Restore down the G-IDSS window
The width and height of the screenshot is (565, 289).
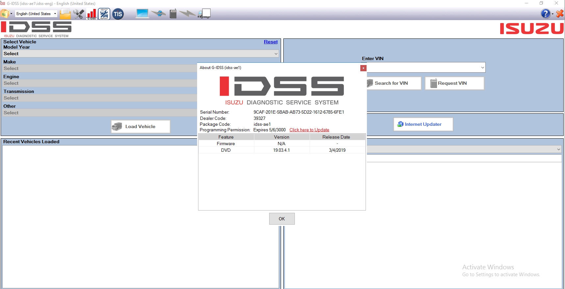(x=541, y=3)
